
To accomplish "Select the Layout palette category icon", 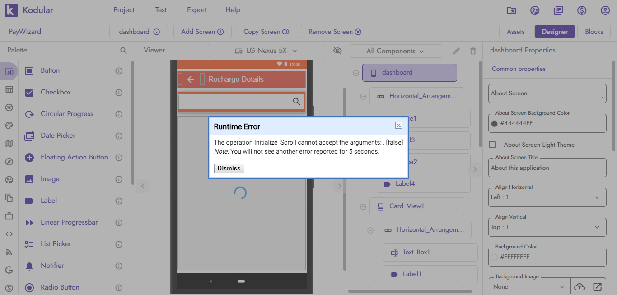I will tap(9, 89).
